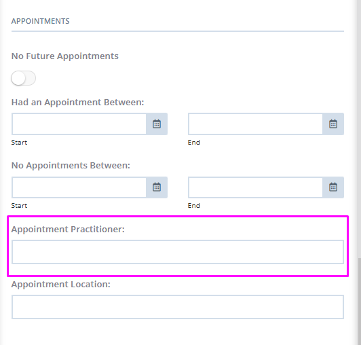Viewport: 361px width, 345px height.
Task: Select the Appointment Practitioner label text
Action: point(68,229)
